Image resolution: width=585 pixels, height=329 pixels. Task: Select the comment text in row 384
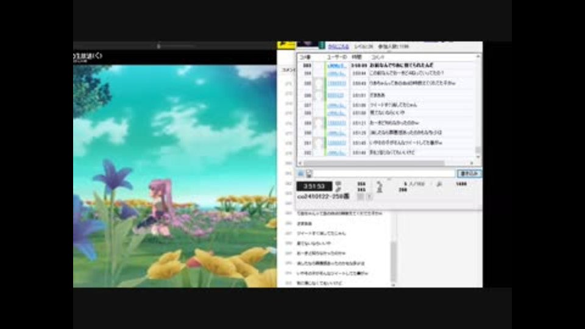tap(406, 73)
